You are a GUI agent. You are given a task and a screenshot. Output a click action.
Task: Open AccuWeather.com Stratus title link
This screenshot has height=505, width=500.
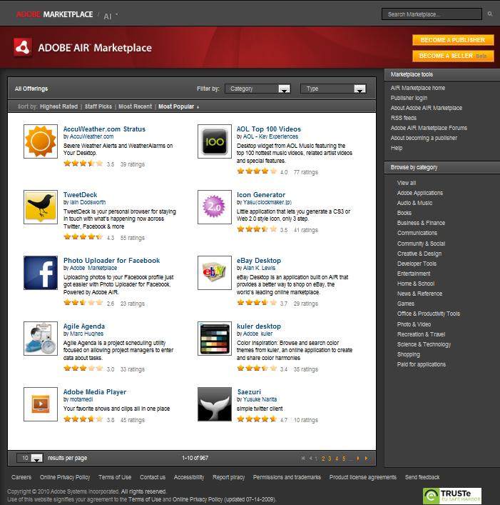click(x=104, y=129)
